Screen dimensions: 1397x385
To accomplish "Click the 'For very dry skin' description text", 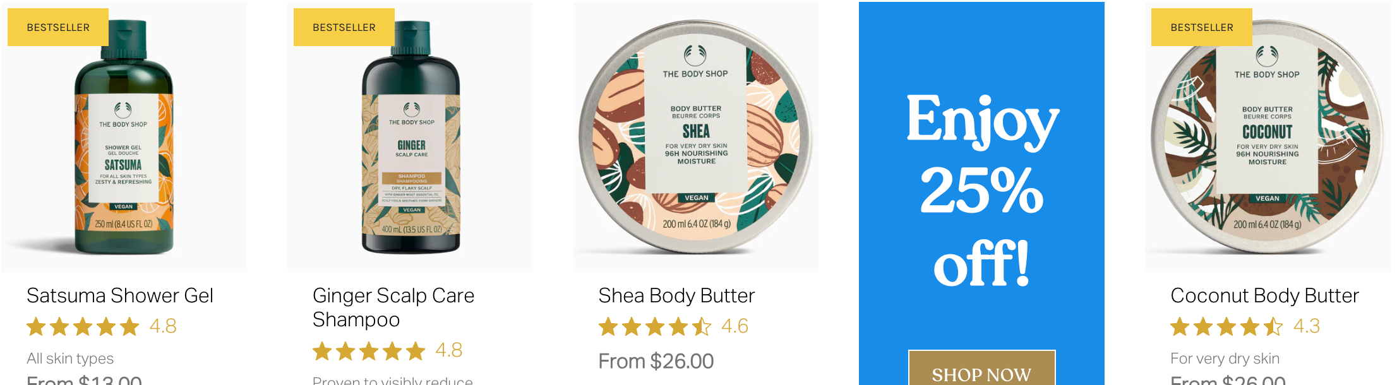I will (x=1225, y=358).
